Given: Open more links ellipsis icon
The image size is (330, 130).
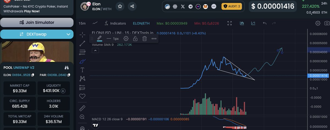Looking at the screenshot, I should pyautogui.click(x=214, y=6).
